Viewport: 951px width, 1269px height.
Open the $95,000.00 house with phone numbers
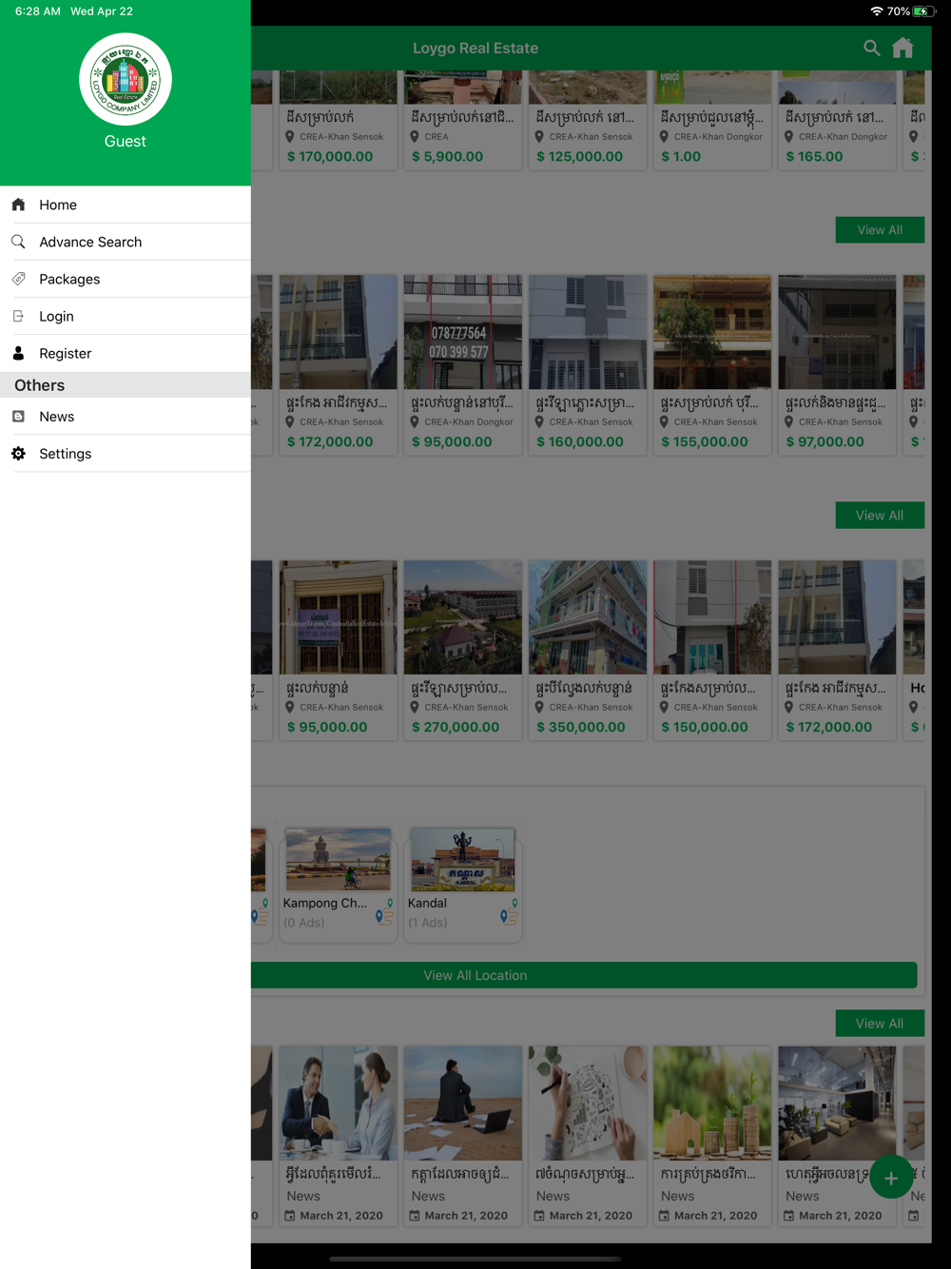point(463,365)
